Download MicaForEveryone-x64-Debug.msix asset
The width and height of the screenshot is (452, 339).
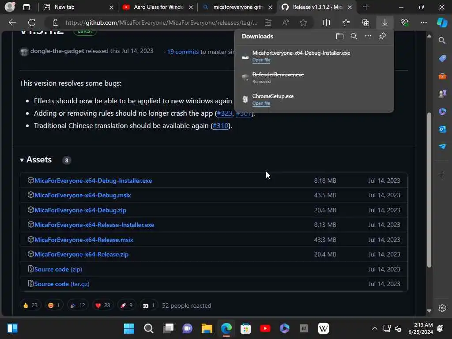coord(83,196)
